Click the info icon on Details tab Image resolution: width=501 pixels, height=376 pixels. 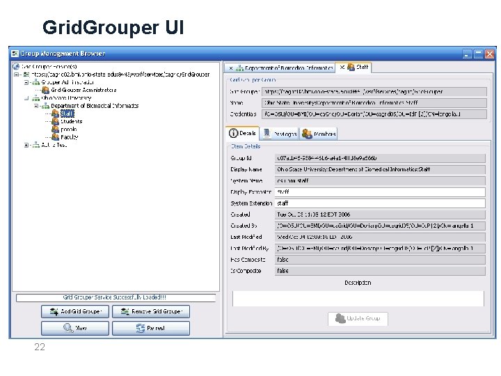[234, 133]
